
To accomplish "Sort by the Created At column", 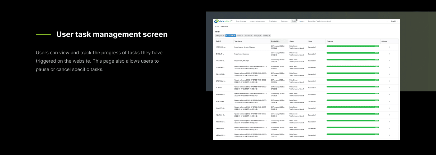I will (x=276, y=41).
